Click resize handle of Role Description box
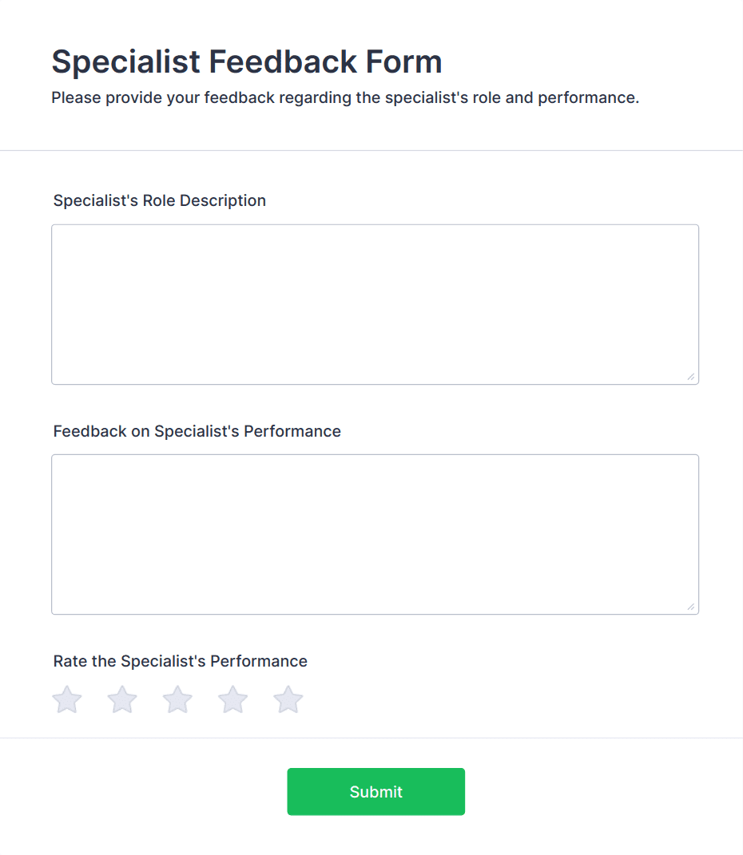The height and width of the screenshot is (855, 743). click(690, 376)
